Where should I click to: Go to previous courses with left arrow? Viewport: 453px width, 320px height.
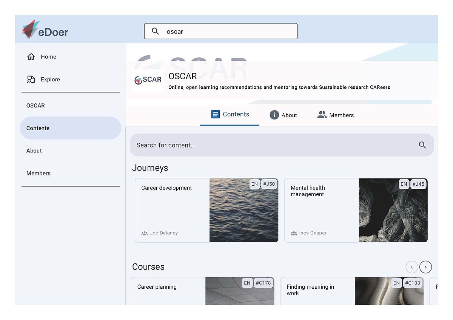coord(412,267)
